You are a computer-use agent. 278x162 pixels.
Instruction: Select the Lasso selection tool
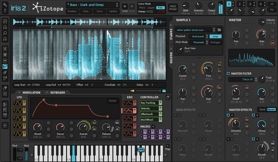(x=5, y=67)
